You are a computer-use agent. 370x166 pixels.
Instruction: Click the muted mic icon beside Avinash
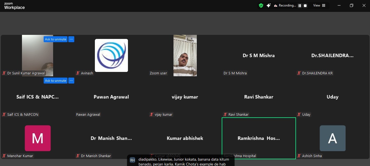tap(78, 73)
